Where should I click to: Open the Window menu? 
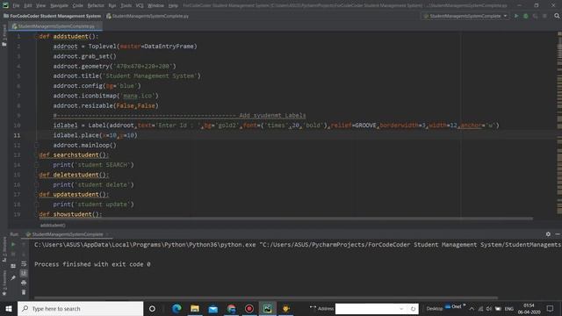click(x=156, y=6)
